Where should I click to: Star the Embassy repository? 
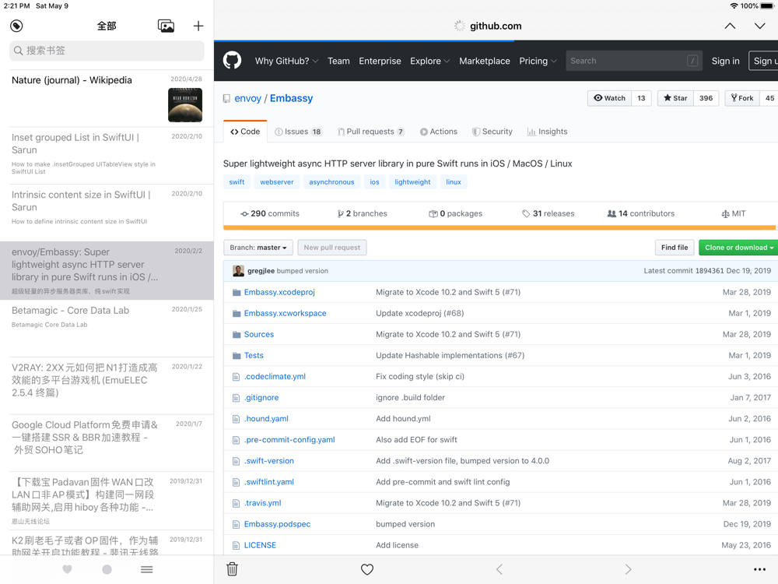click(675, 98)
